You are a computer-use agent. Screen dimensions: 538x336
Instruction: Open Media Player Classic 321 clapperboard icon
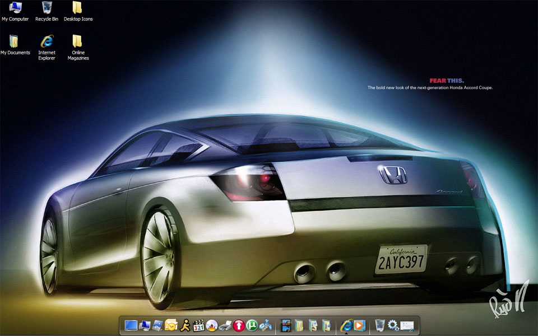tap(198, 325)
